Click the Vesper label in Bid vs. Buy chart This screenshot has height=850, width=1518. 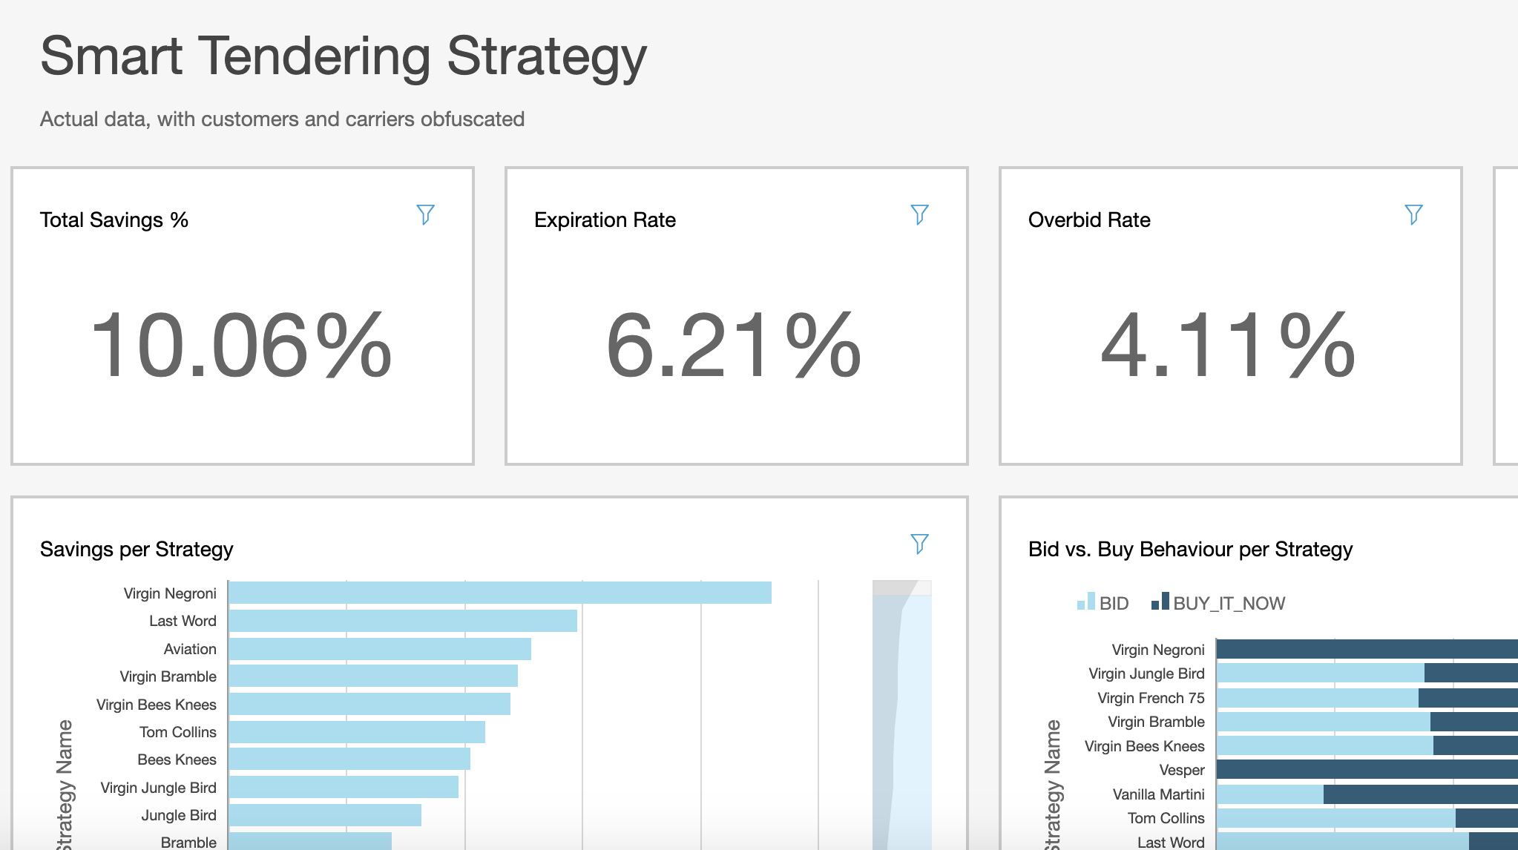coord(1182,770)
